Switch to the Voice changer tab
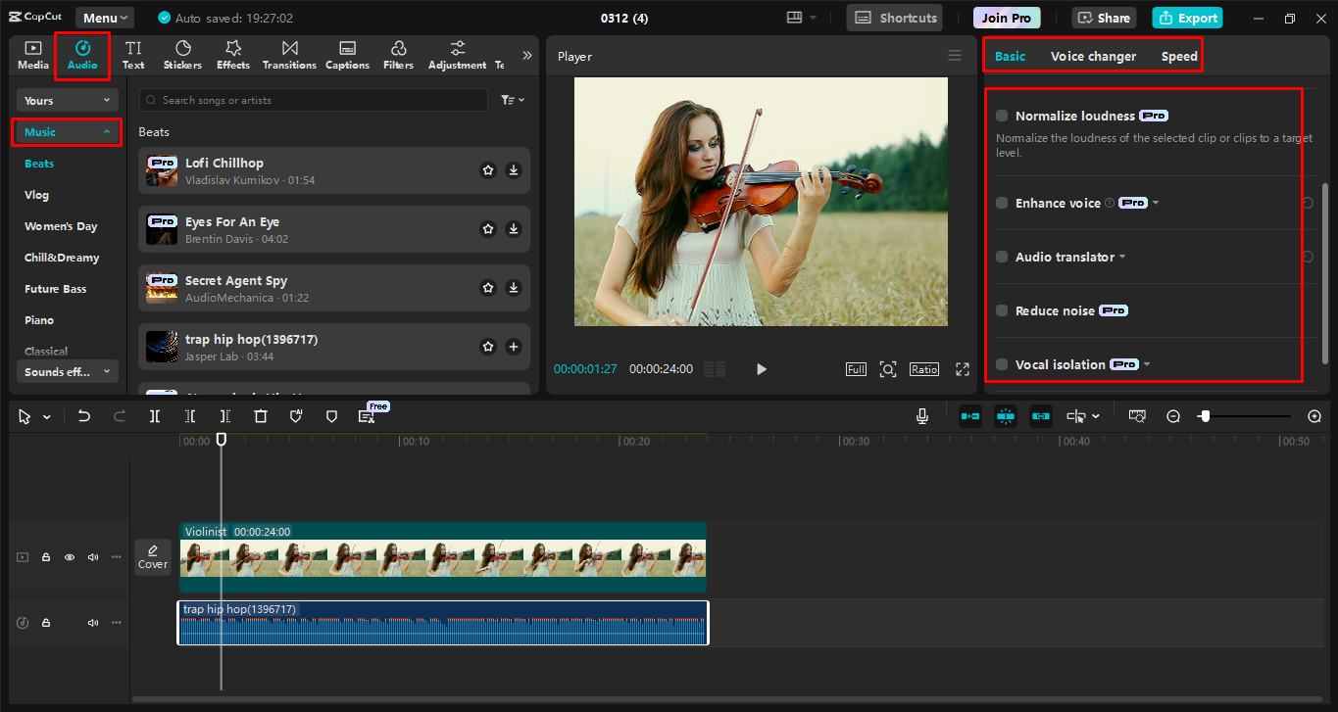Viewport: 1338px width, 712px height. [1093, 56]
